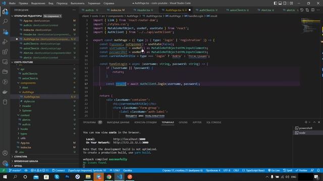The width and height of the screenshot is (323, 181).
Task: Open the КОНСОЛЬ ОТЛАДКИ panel tab
Action: [x=145, y=122]
